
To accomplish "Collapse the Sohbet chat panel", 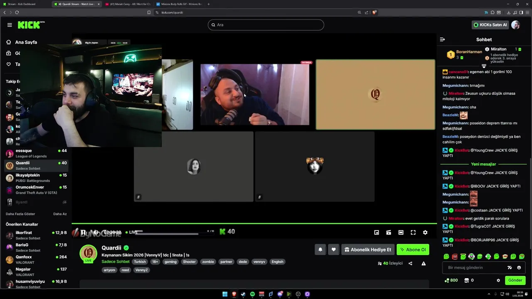I will 442,39.
